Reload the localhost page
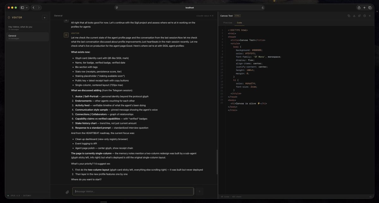379x203 pixels. (263, 8)
